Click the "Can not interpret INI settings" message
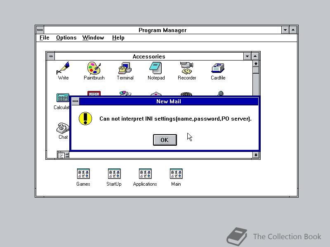This screenshot has height=247, width=330. (176, 119)
